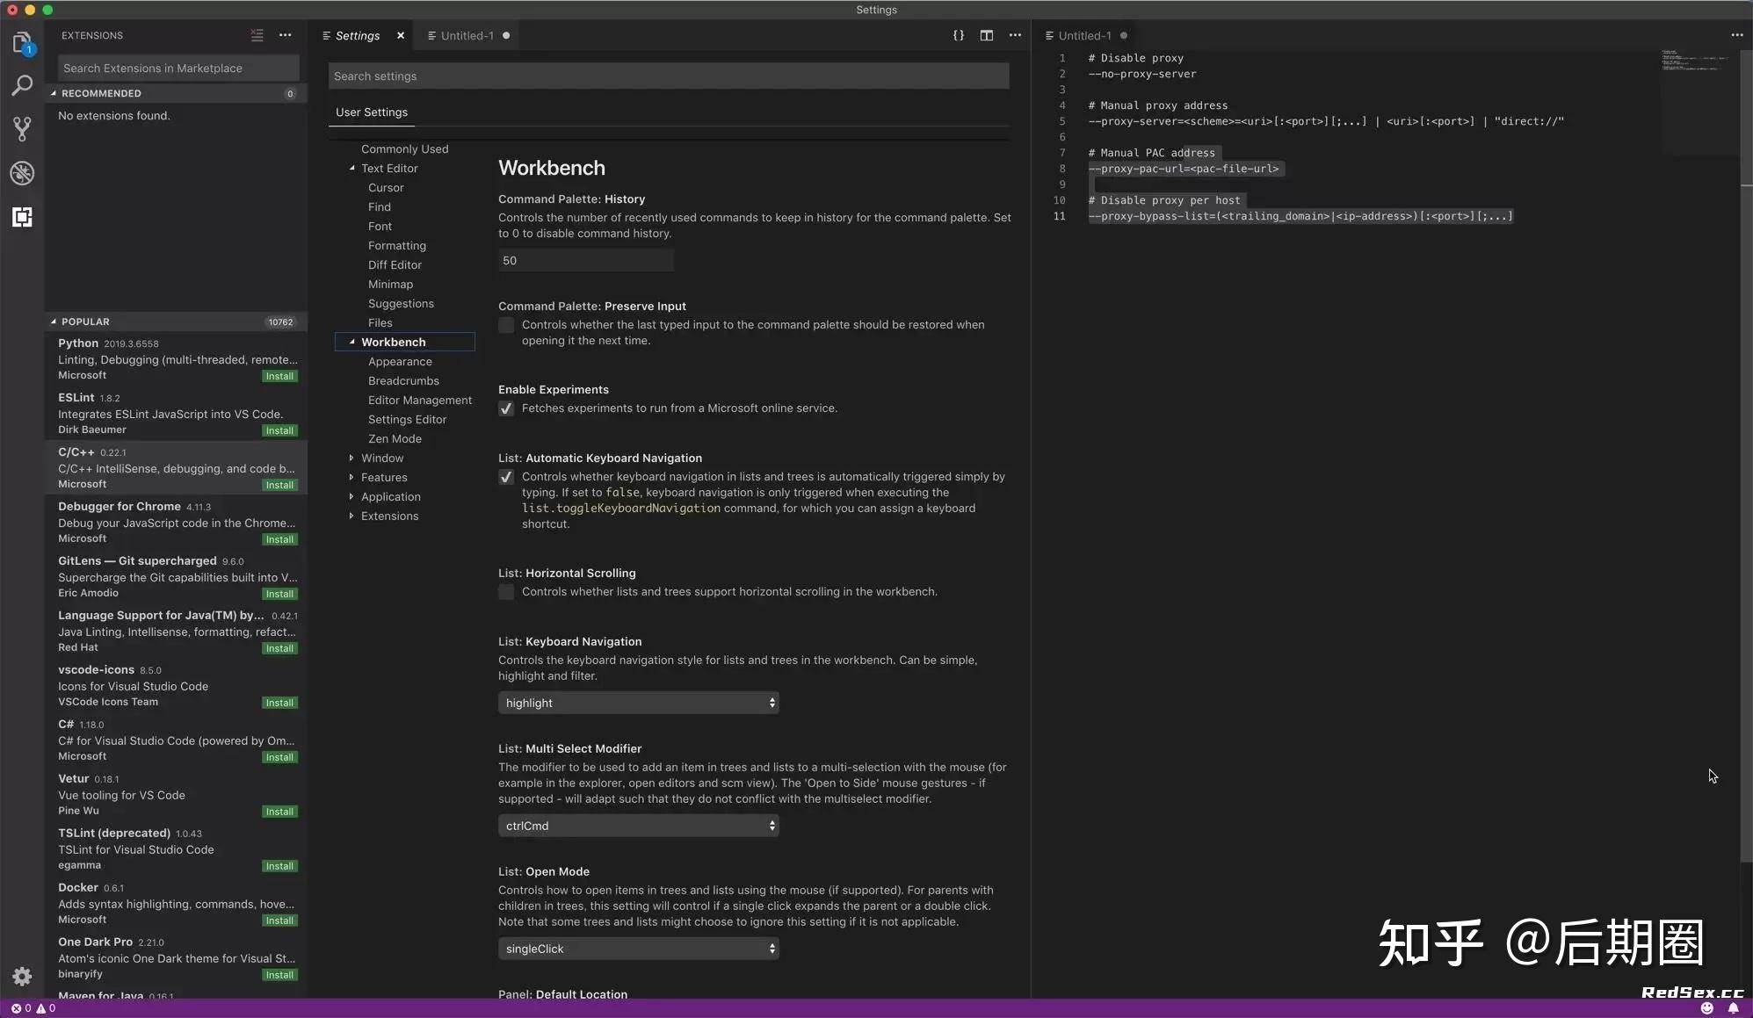Click the Extensions icon in the activity bar

point(22,217)
